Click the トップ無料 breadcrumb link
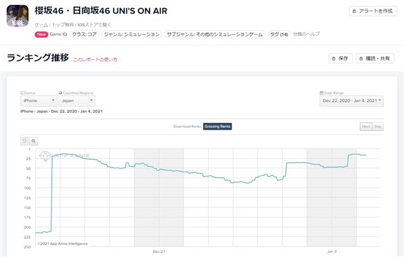404x257 pixels. coord(63,25)
